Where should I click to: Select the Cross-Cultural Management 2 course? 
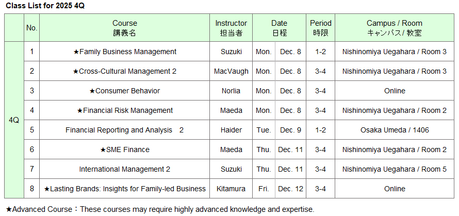(x=125, y=71)
